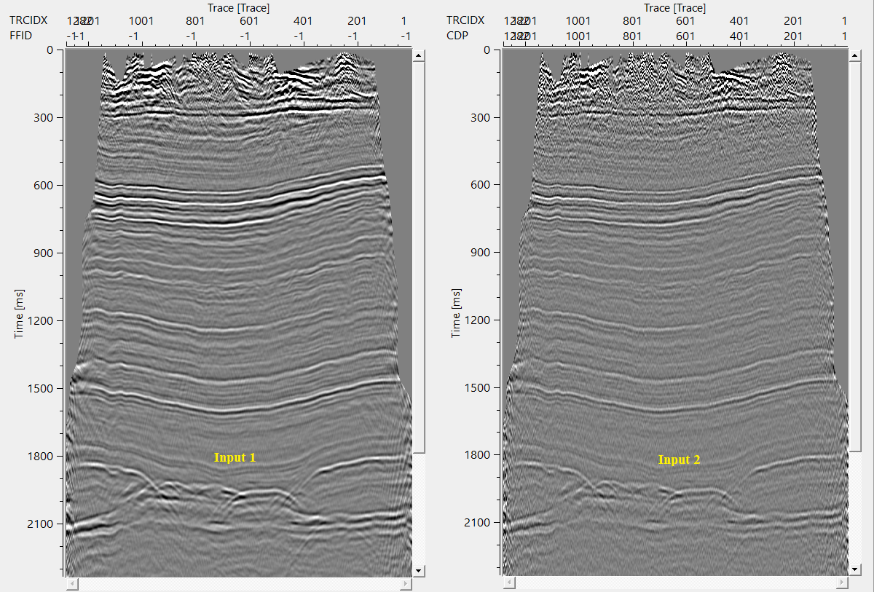The height and width of the screenshot is (592, 874).
Task: Click vertical scrollbar thumb of Input 1 panel
Action: click(x=418, y=255)
